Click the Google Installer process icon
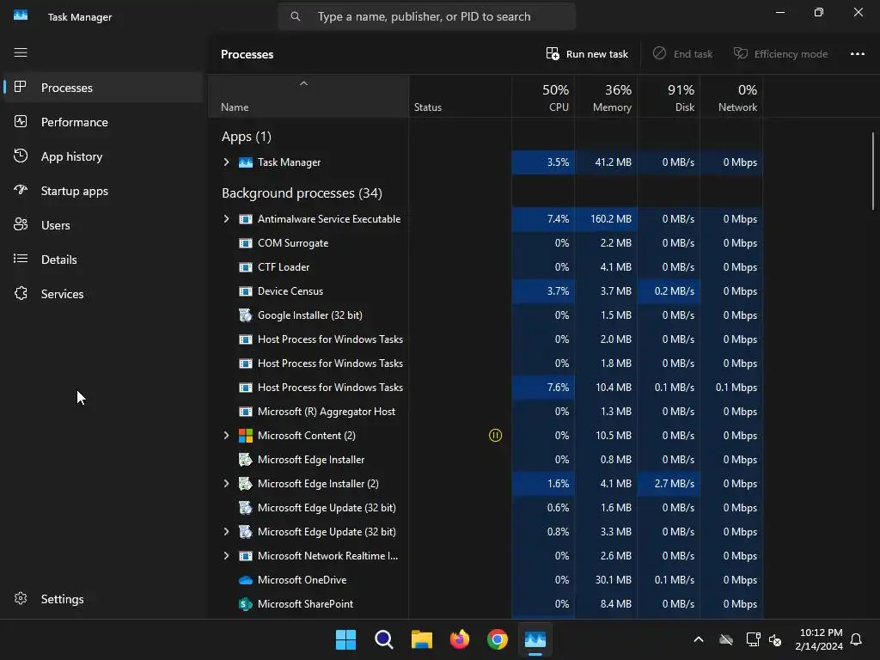Screen dimensions: 880x660 coord(245,315)
